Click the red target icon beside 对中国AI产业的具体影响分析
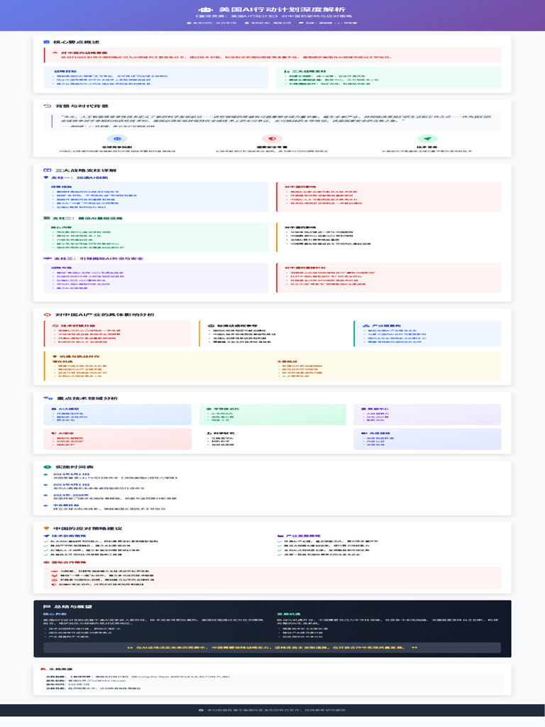Viewport: 545px width, 727px height. [47, 315]
